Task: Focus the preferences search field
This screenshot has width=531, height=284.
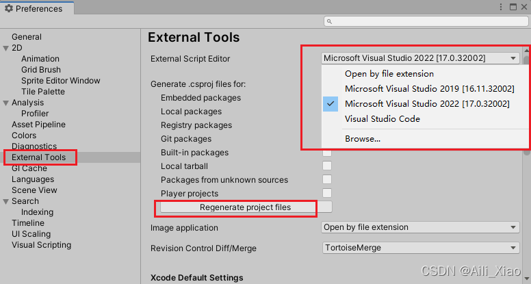Action: (x=426, y=21)
